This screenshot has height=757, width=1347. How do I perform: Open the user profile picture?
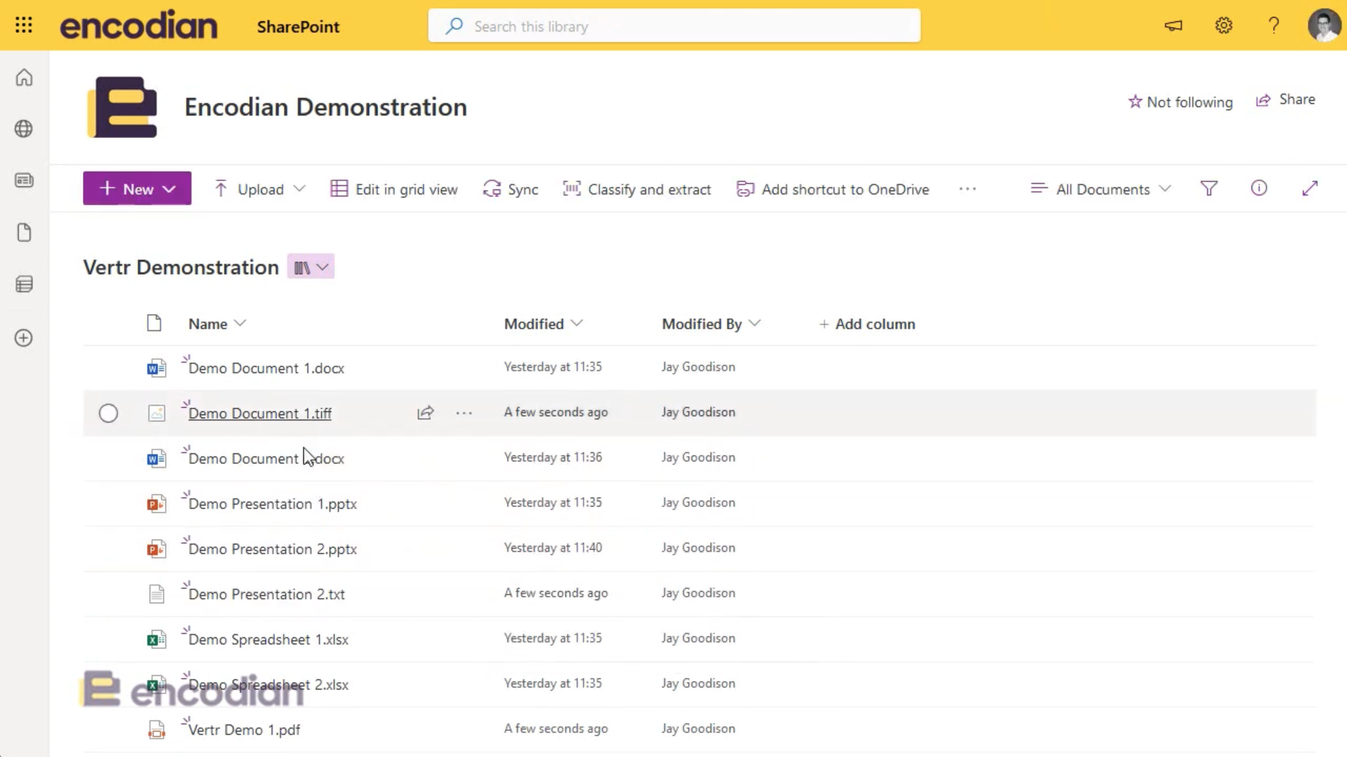coord(1324,26)
